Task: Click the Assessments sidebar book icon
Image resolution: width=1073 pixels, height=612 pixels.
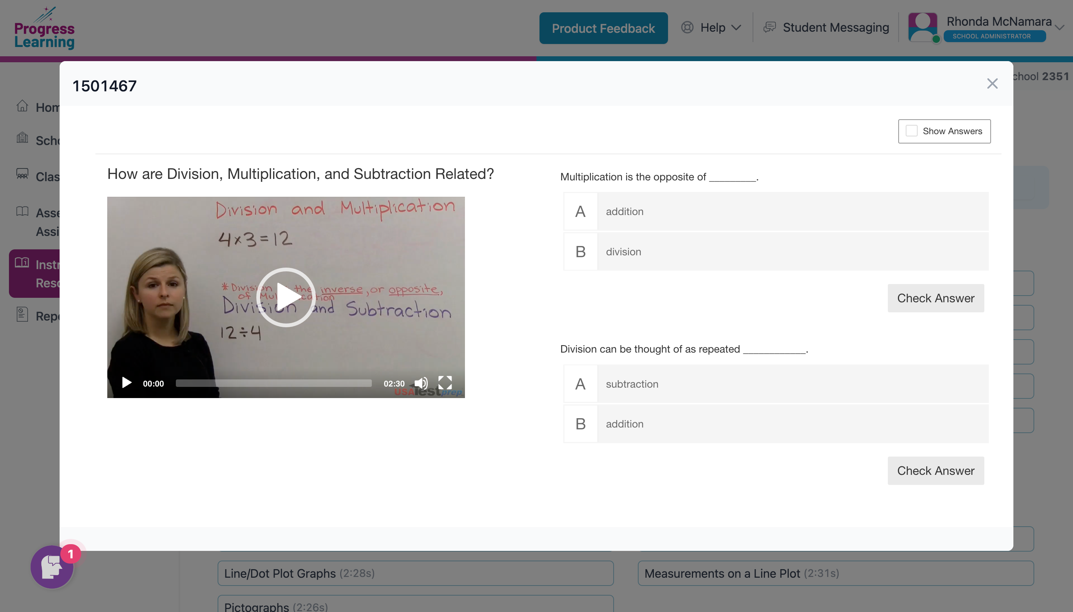Action: pos(22,211)
